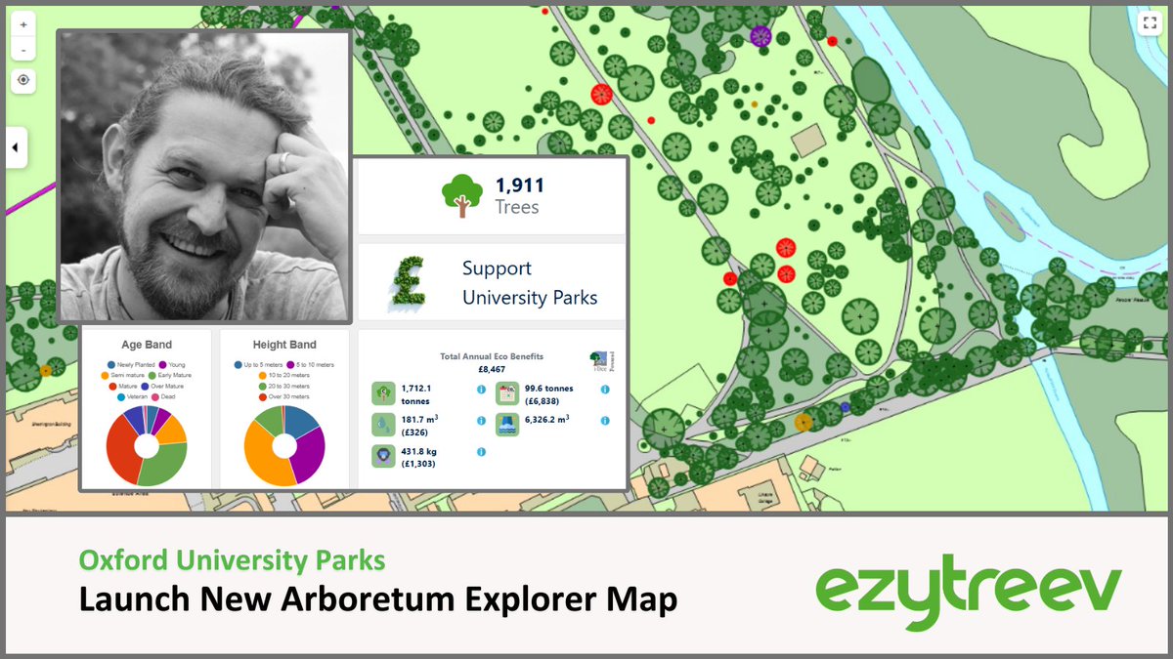Zoom in on the map
Viewport: 1173px width, 659px height.
(x=23, y=23)
